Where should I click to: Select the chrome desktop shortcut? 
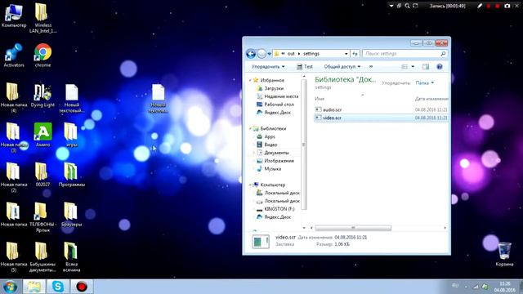coord(42,56)
